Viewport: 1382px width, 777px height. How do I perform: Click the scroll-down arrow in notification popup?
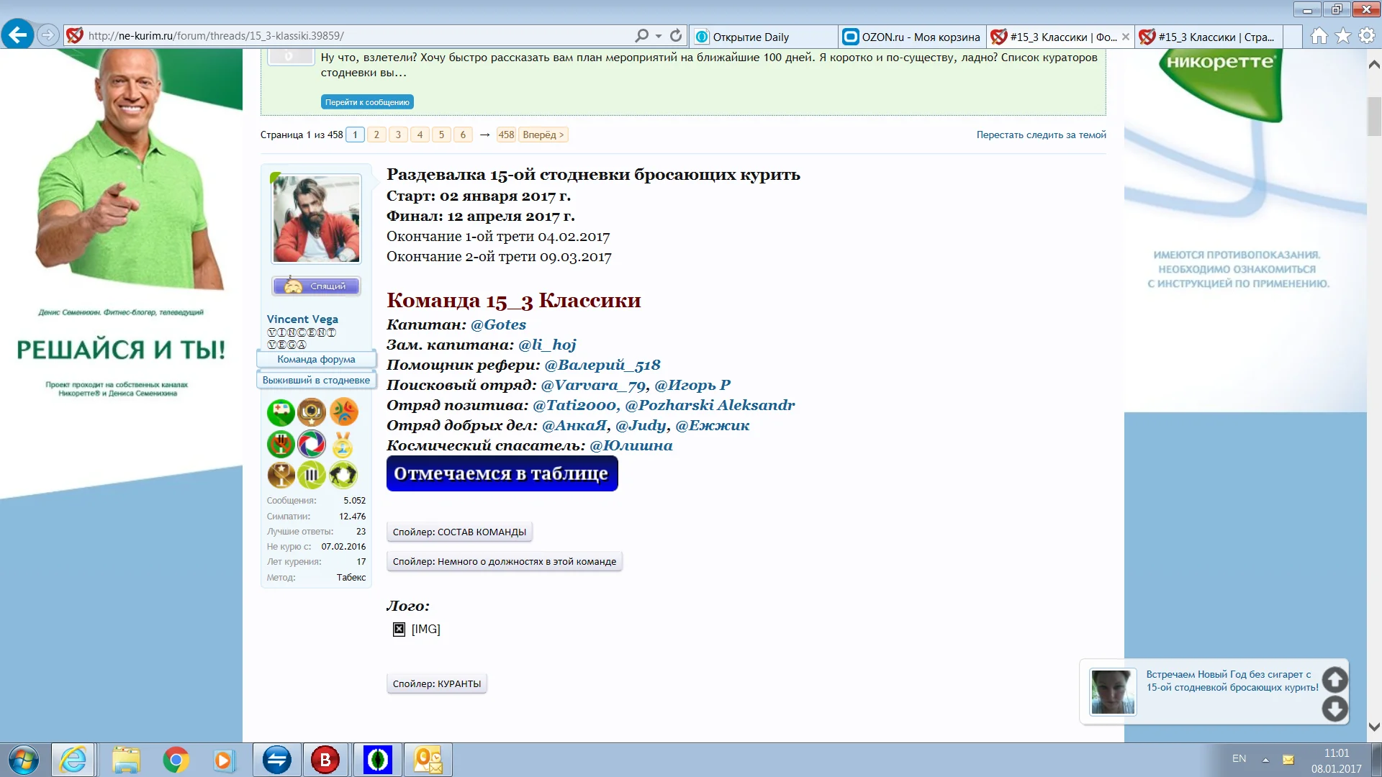1334,709
